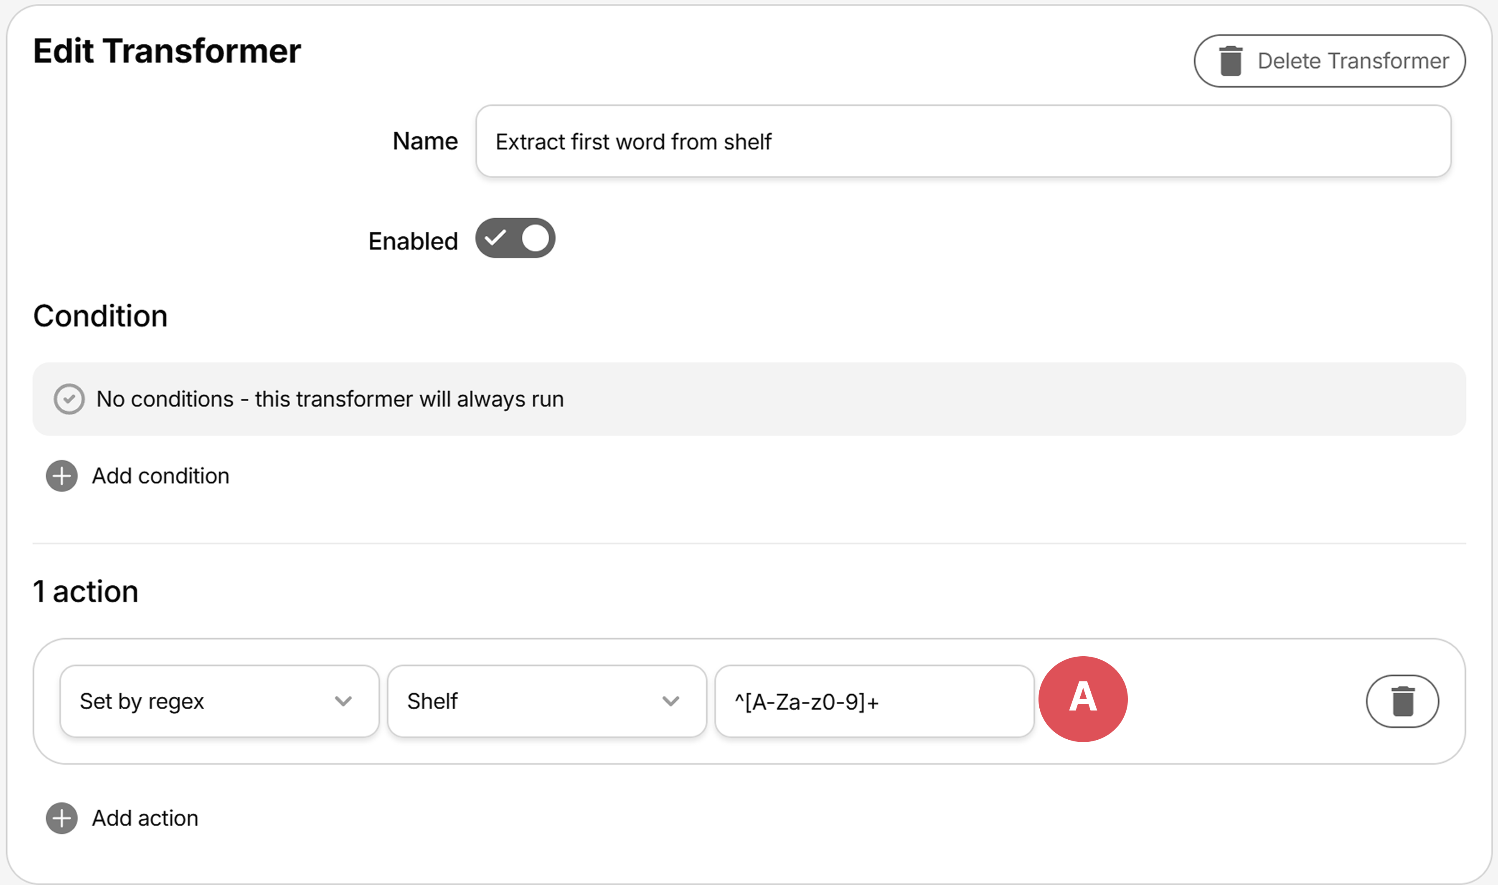Click the red A marker badge
This screenshot has height=885, width=1498.
click(1083, 700)
